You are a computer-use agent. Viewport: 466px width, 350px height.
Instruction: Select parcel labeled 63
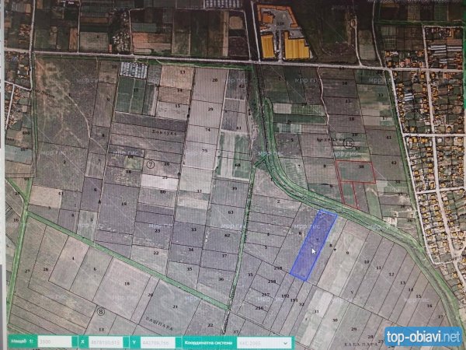[x=228, y=216]
